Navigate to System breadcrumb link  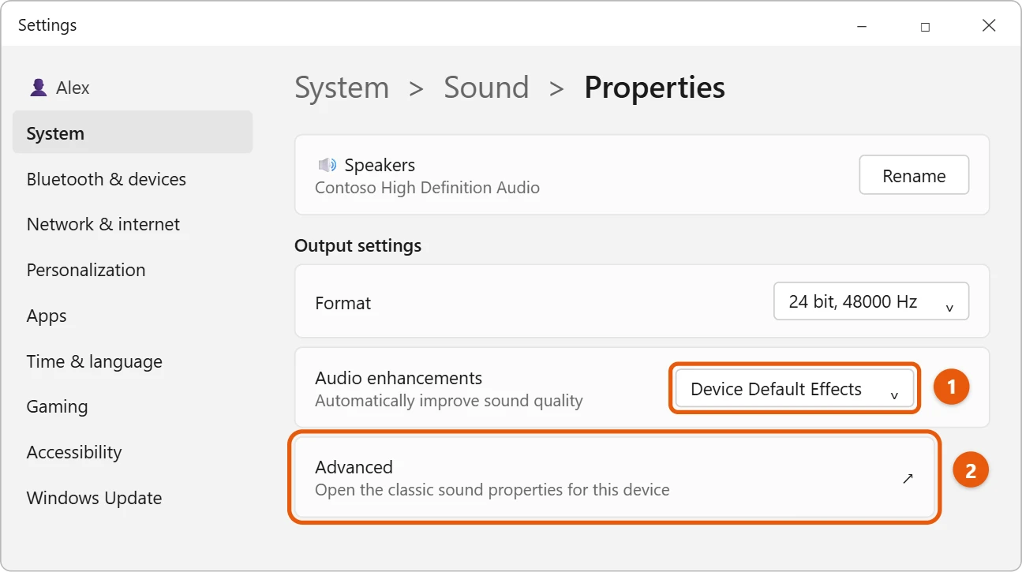tap(342, 88)
